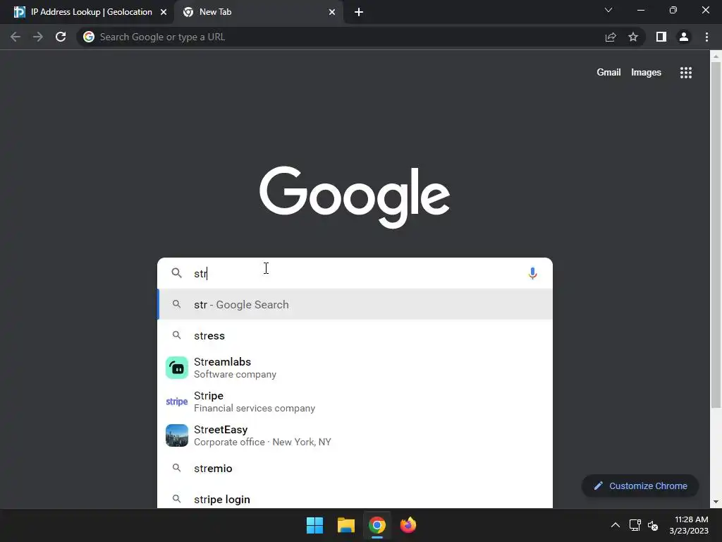This screenshot has width=722, height=542.
Task: Click the muted volume tray icon
Action: [x=653, y=525]
